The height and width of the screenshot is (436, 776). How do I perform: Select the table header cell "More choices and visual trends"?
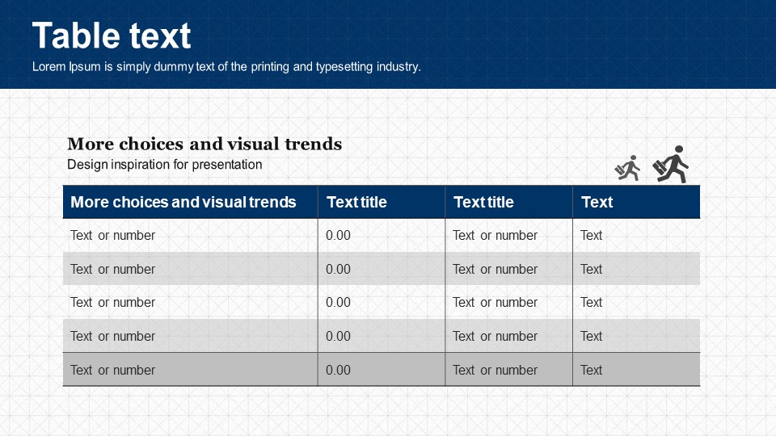(x=183, y=202)
